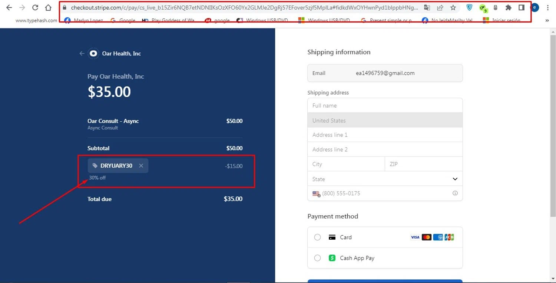Screen dimensions: 556x283
Task: Click the phone field info icon
Action: [x=455, y=193]
